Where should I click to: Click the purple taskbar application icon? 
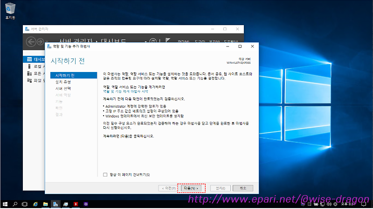point(86,204)
